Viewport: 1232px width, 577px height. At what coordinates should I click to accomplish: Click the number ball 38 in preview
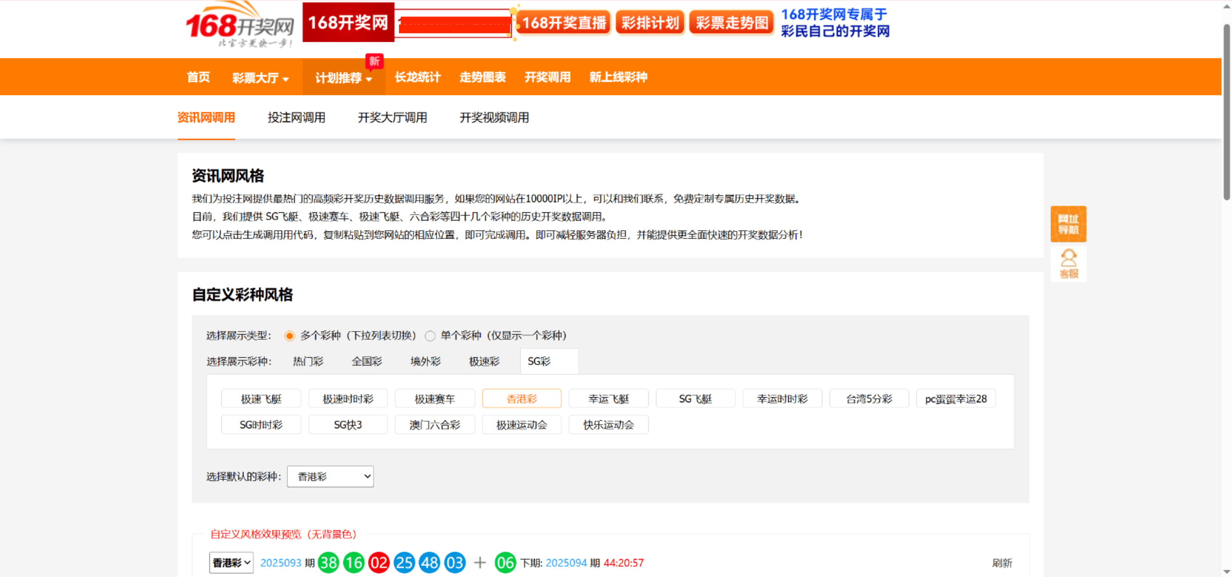coord(328,562)
